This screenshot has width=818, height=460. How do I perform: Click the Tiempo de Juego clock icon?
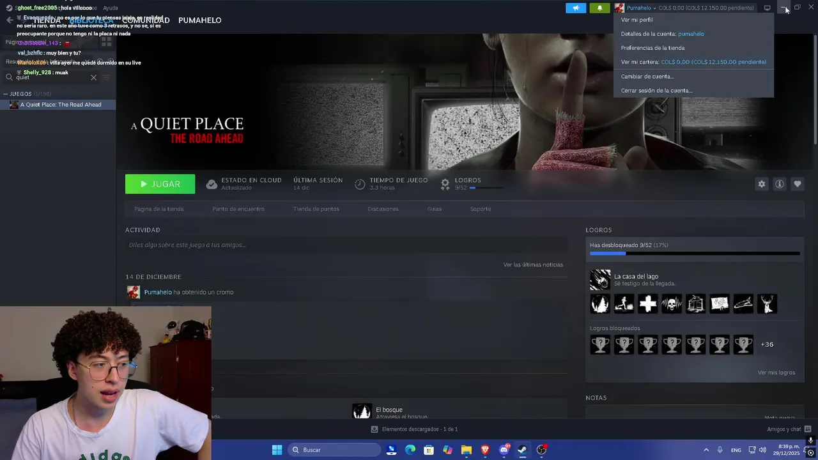point(360,184)
